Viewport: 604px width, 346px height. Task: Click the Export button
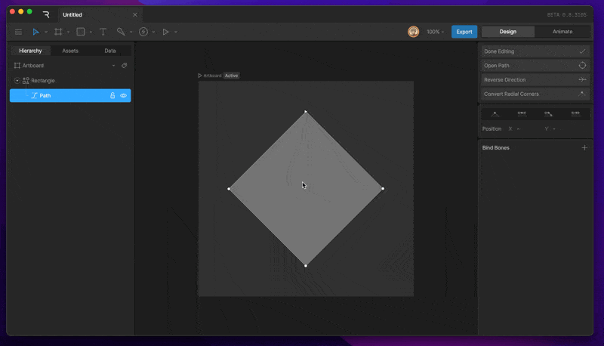[464, 32]
